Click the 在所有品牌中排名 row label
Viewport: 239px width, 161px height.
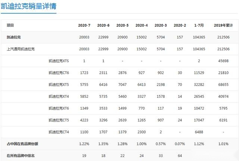[21, 156]
